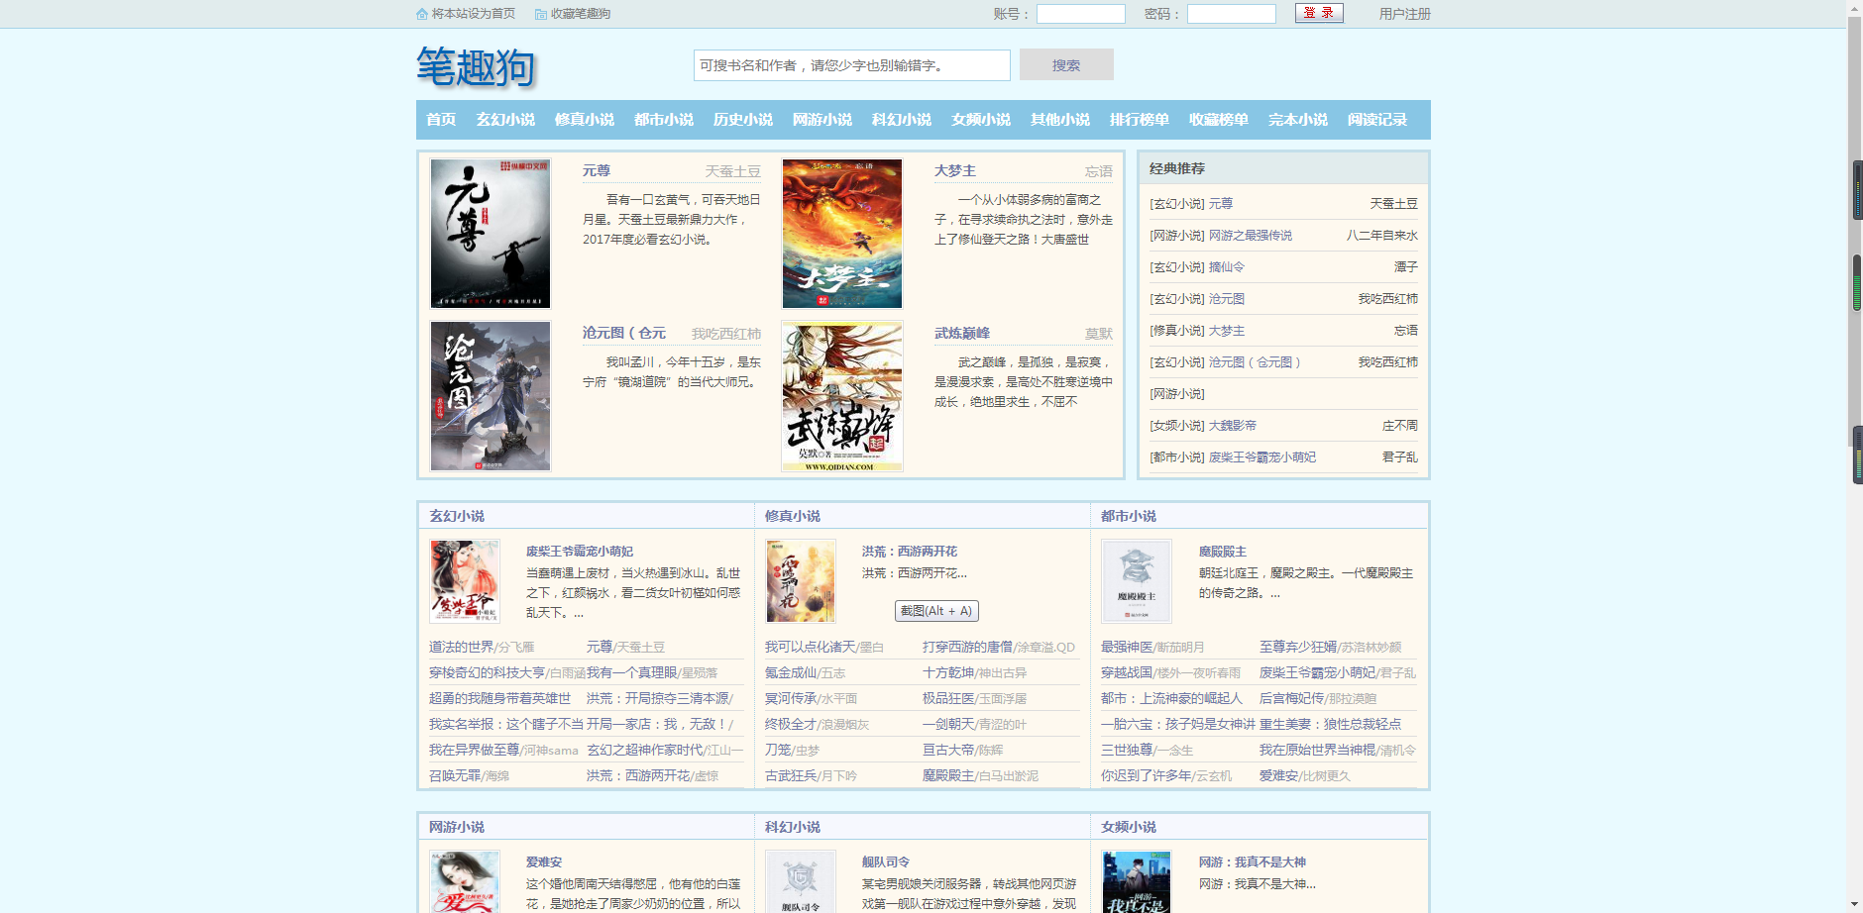Open 网游之最强传说 in 经典推荐 list

pyautogui.click(x=1250, y=236)
